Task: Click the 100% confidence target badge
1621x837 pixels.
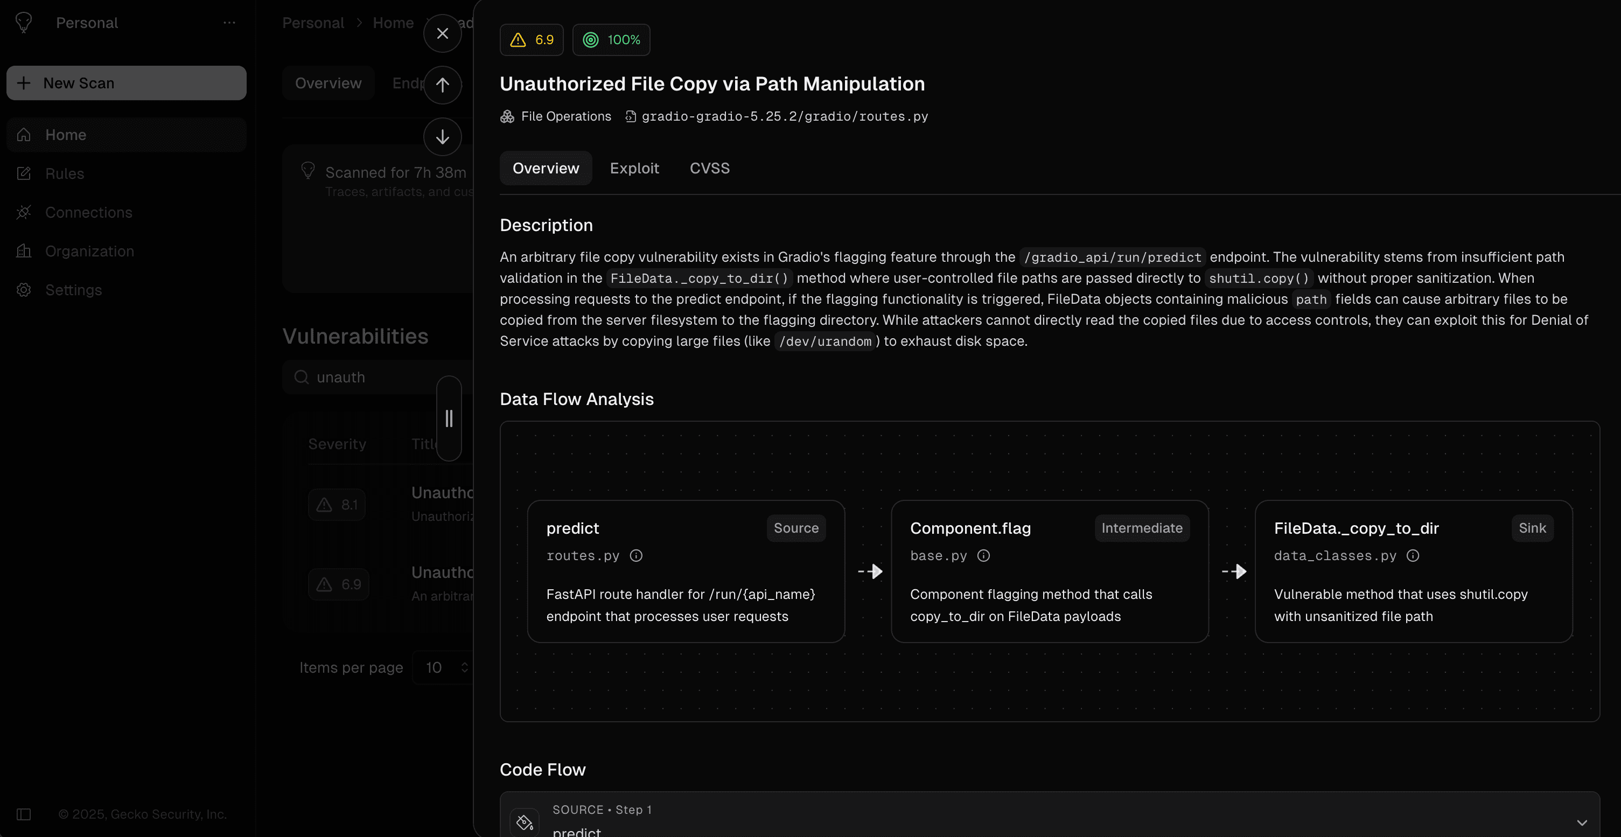Action: pyautogui.click(x=611, y=40)
